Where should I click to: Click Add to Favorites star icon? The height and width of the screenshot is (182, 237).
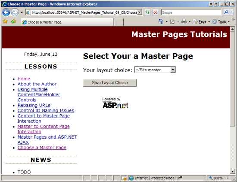coord(14,21)
